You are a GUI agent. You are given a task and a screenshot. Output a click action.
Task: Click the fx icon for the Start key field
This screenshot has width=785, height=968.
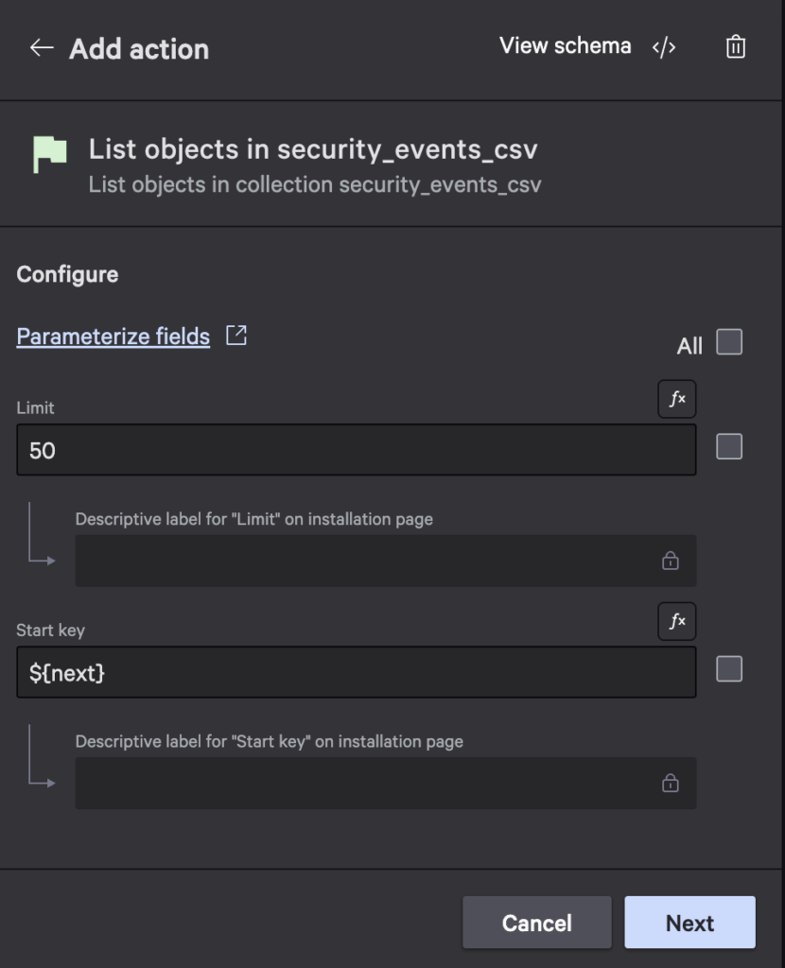[x=679, y=621]
